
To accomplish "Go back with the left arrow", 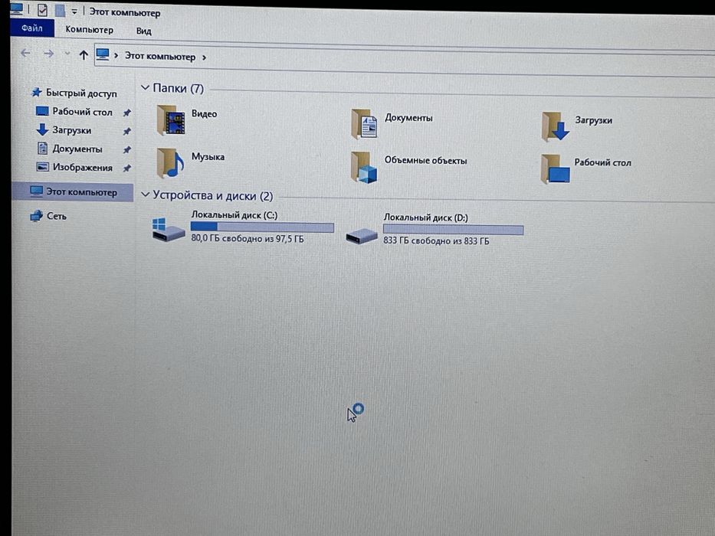I will click(x=25, y=54).
